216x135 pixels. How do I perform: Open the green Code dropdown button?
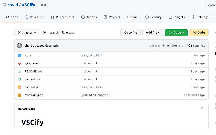tap(176, 33)
